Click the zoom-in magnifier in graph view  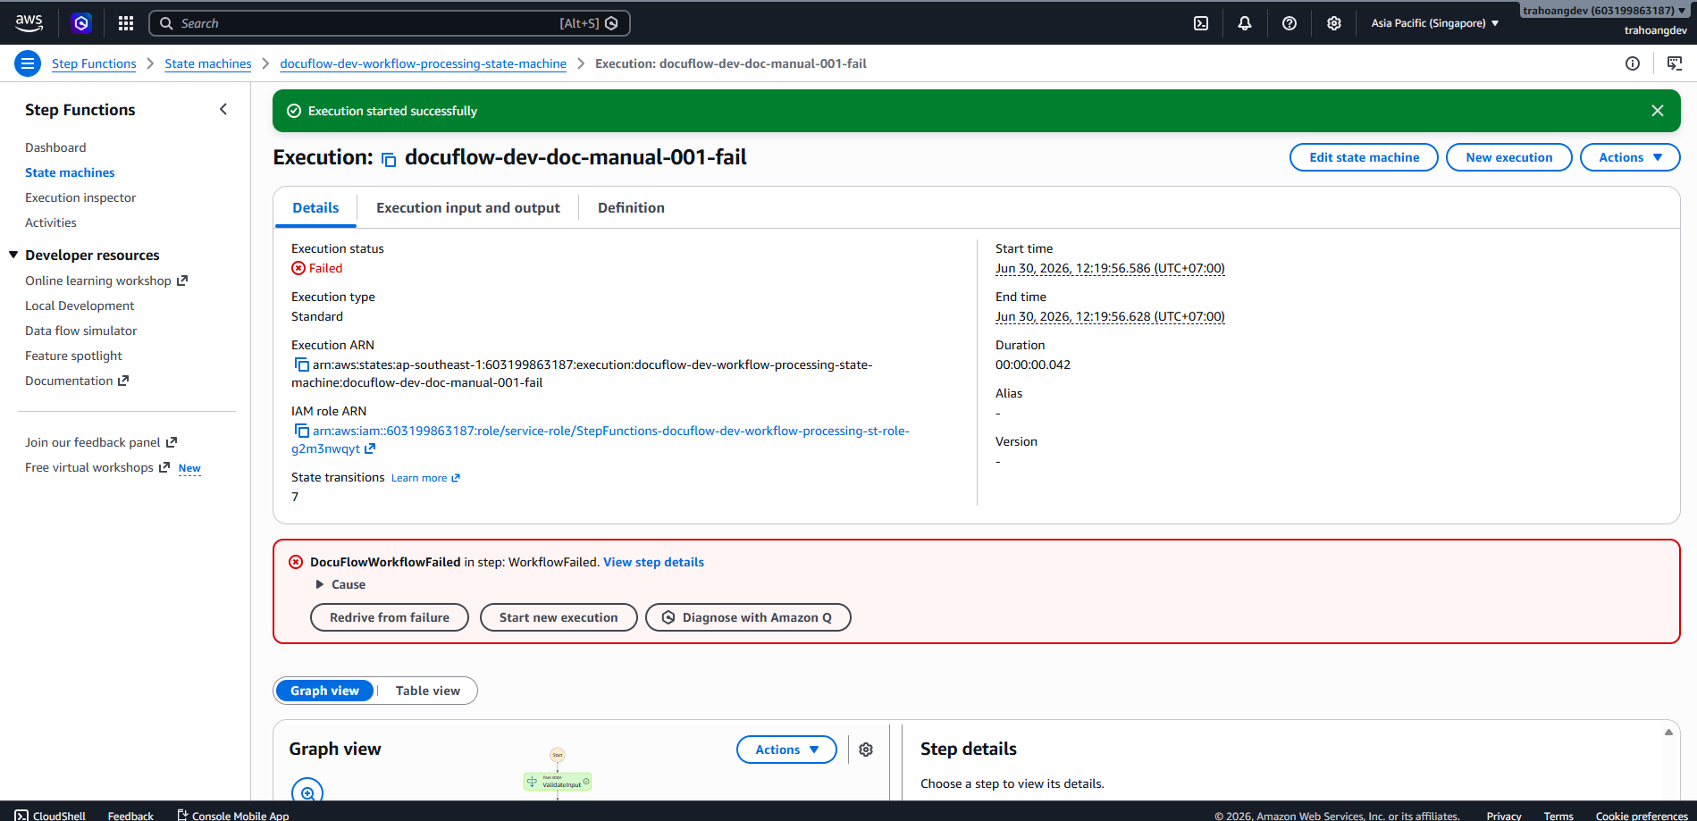[307, 792]
